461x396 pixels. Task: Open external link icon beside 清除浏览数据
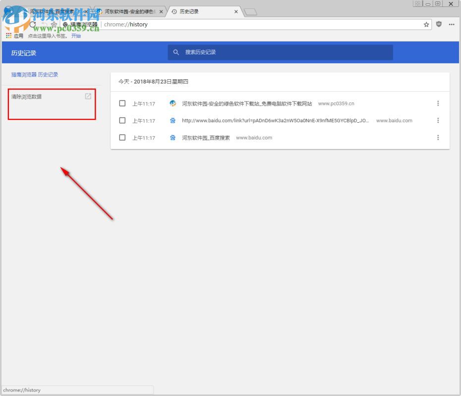pos(88,97)
